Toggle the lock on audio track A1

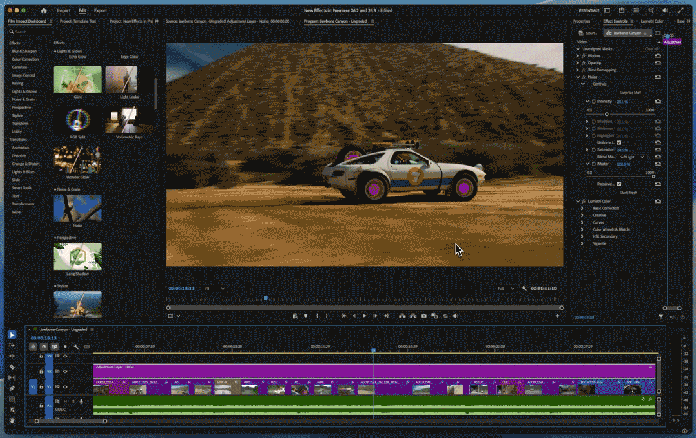[x=41, y=405]
